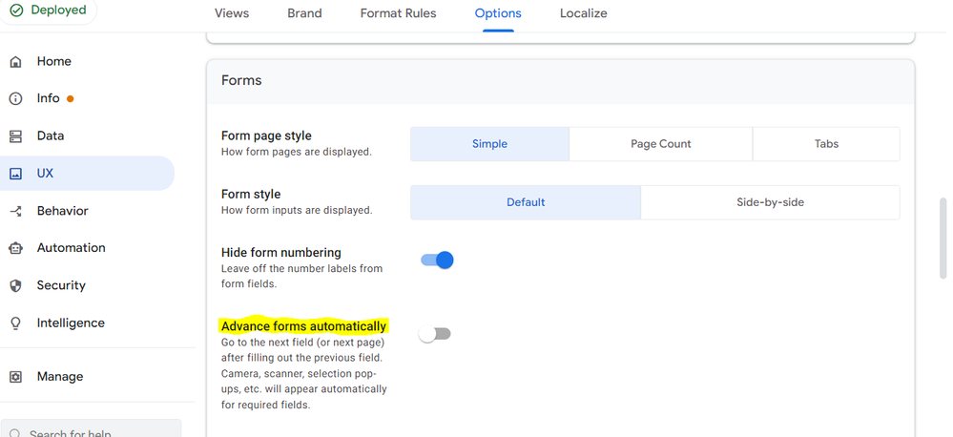This screenshot has width=953, height=437.
Task: Switch to the Brand tab
Action: 304,13
